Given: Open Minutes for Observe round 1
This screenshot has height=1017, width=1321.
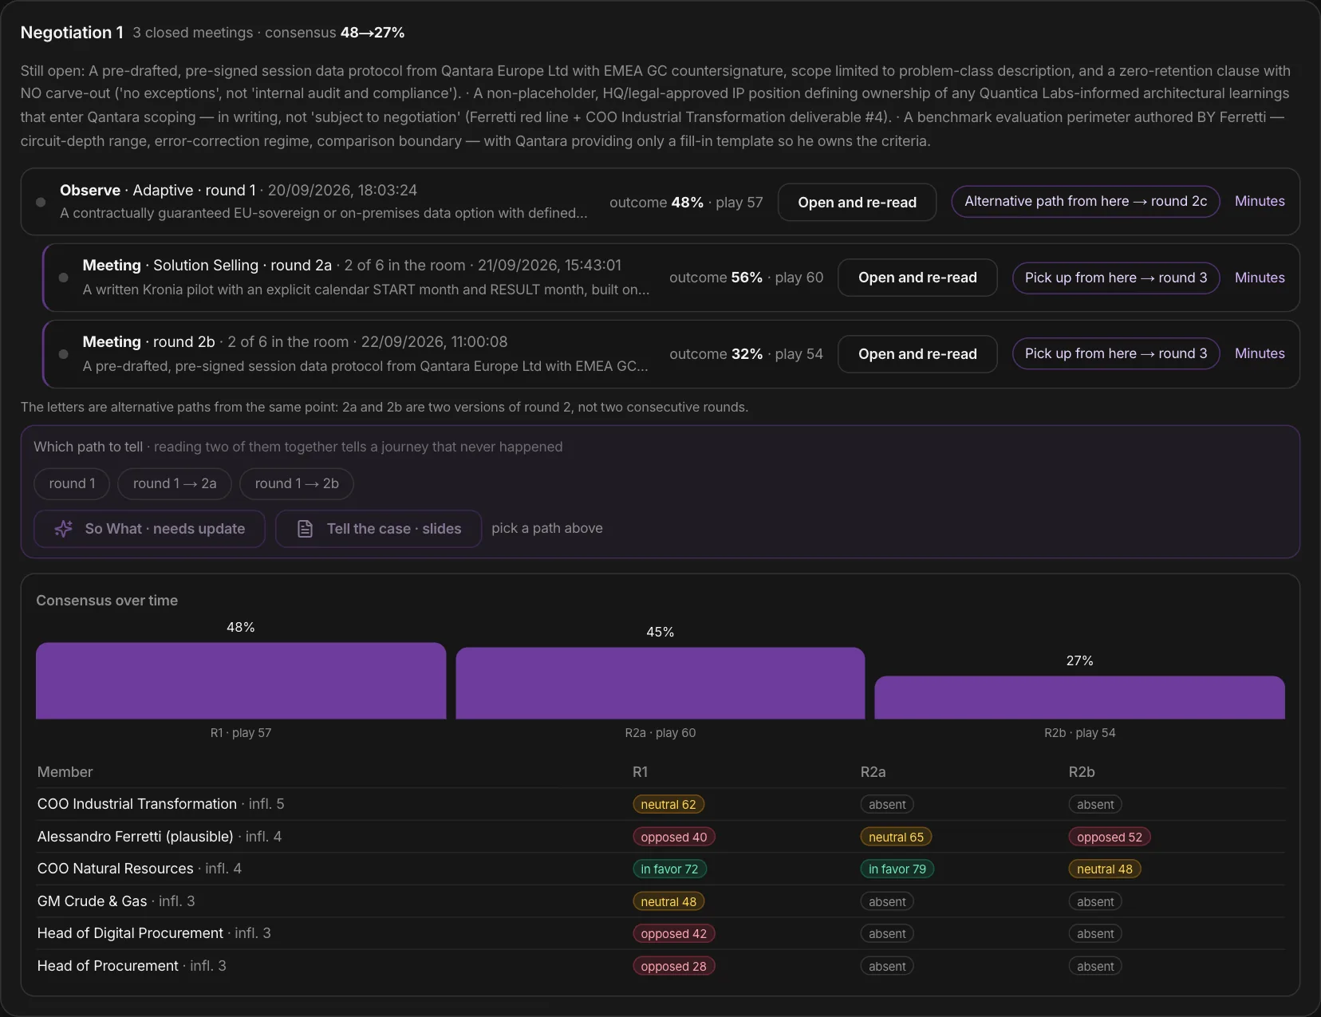Looking at the screenshot, I should [x=1260, y=201].
